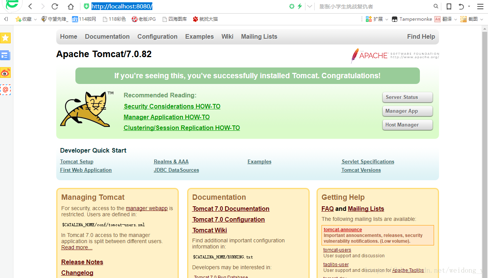Expand the 扩展 extensions dropdown
488x278 pixels.
click(387, 19)
